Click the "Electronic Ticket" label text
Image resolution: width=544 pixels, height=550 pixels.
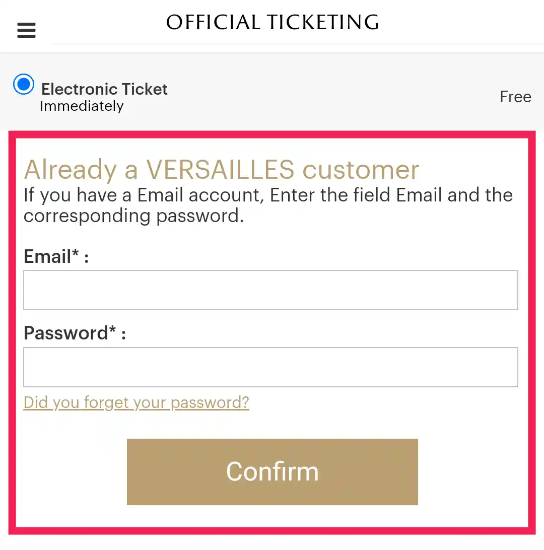point(104,89)
